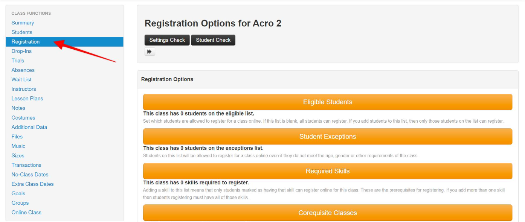Click the double-arrow expand icon
The width and height of the screenshot is (525, 222).
point(150,52)
